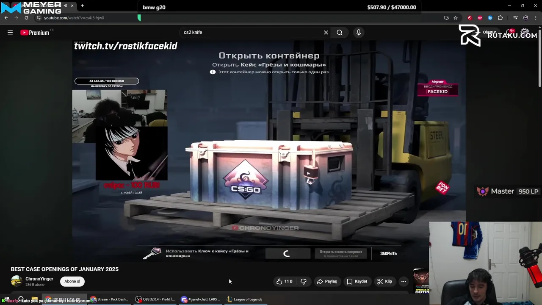The width and height of the screenshot is (542, 305).
Task: Clear the 'cs2 knife' search text
Action: point(326,33)
